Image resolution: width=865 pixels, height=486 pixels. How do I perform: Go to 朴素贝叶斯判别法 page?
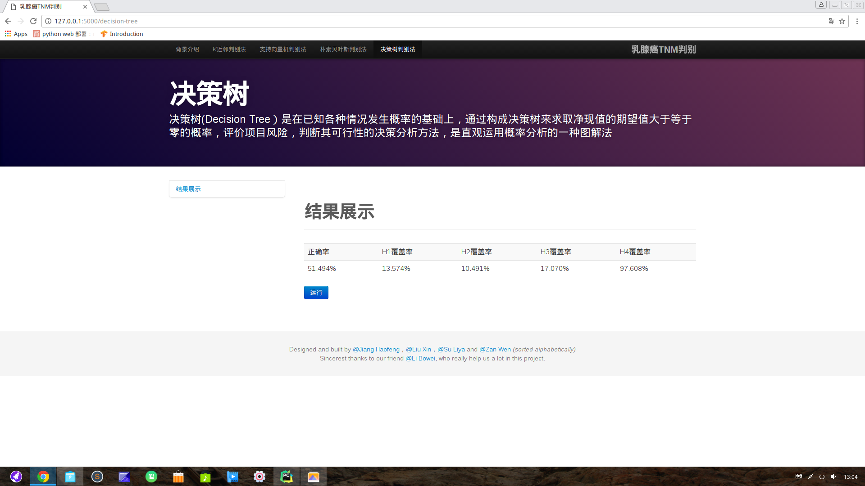pyautogui.click(x=343, y=49)
